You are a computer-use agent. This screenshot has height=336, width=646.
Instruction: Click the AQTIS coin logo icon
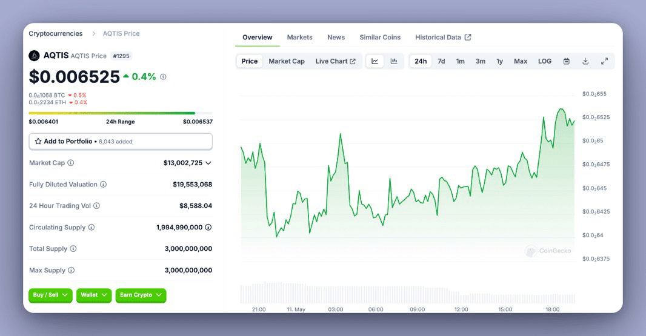point(34,56)
